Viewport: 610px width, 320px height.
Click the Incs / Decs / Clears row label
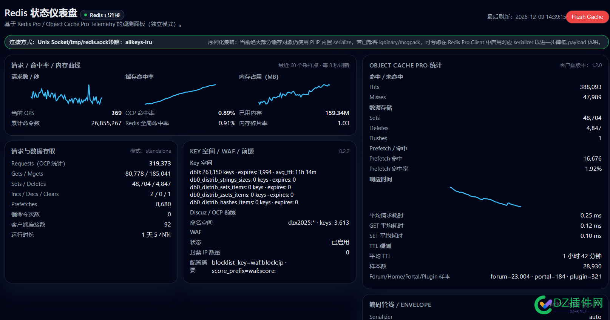click(x=35, y=194)
